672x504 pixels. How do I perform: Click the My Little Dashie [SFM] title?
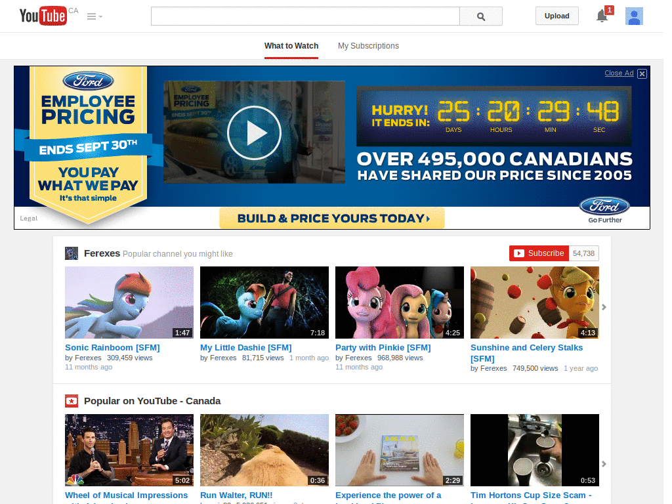246,348
